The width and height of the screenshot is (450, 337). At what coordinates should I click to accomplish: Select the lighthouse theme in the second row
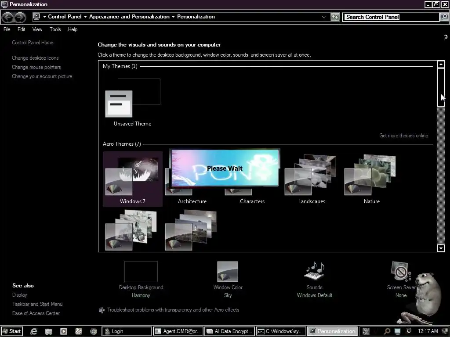click(x=191, y=230)
